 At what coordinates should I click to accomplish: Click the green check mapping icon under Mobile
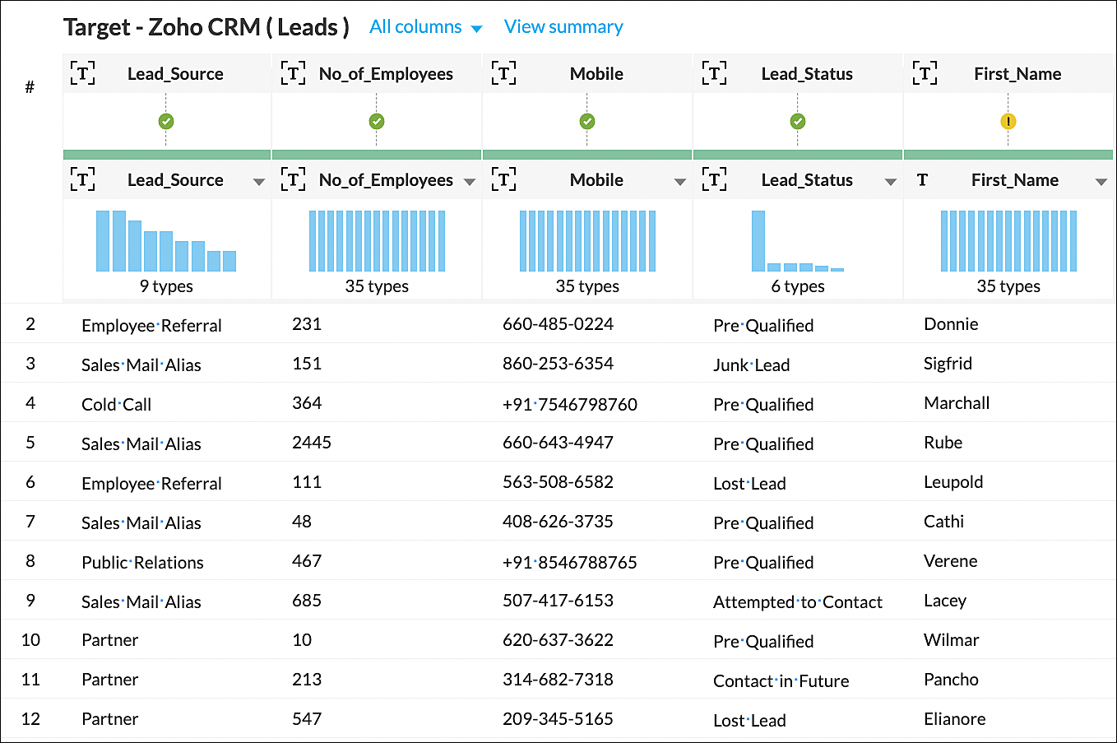coord(586,122)
